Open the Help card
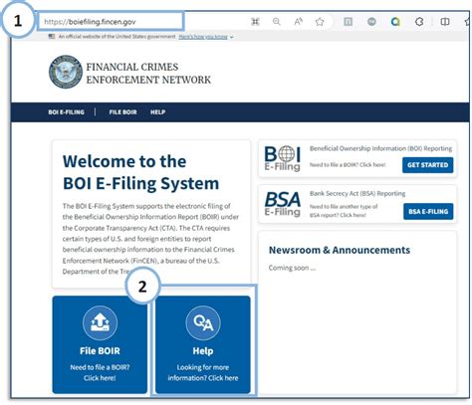This screenshot has height=405, width=472. click(x=203, y=344)
